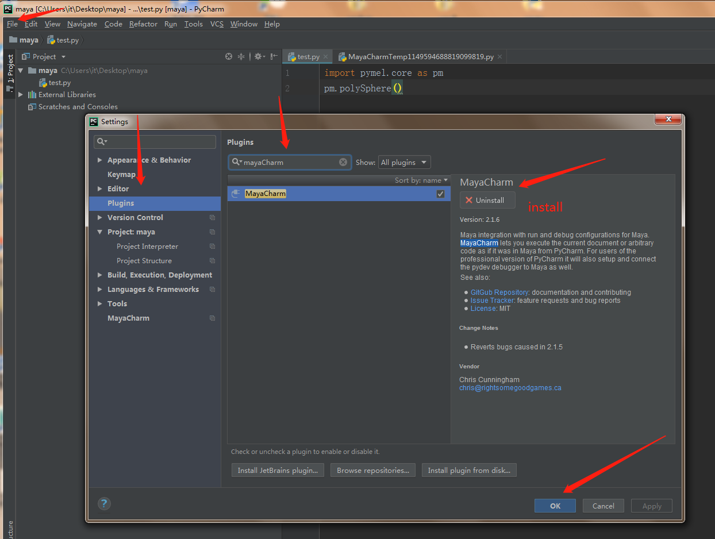Click the Uninstall button for MayaCharm
This screenshot has width=715, height=539.
tap(487, 201)
